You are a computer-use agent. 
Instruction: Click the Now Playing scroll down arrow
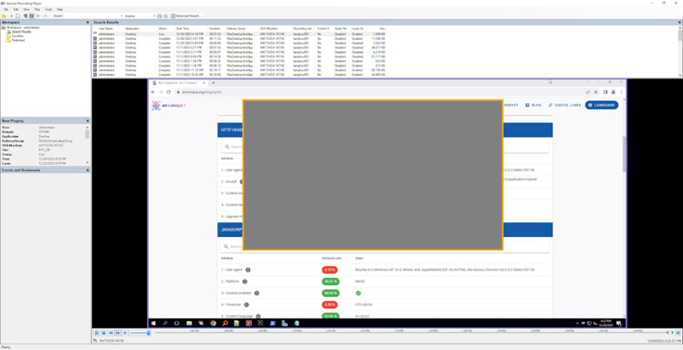tap(88, 162)
